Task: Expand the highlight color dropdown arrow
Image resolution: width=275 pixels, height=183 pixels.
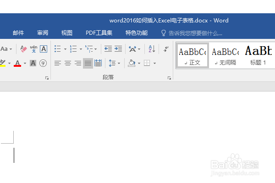Action: [10, 63]
